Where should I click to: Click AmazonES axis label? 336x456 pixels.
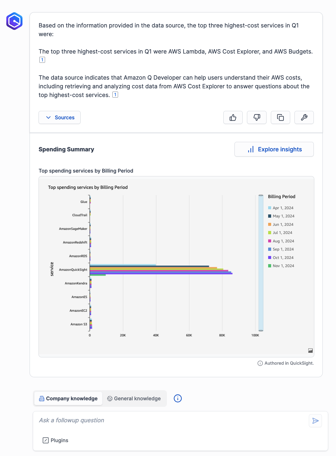[x=79, y=297]
